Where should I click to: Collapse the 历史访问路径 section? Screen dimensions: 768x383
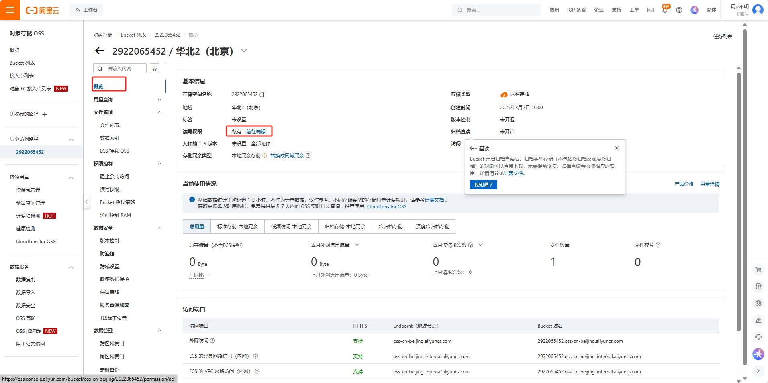click(71, 139)
